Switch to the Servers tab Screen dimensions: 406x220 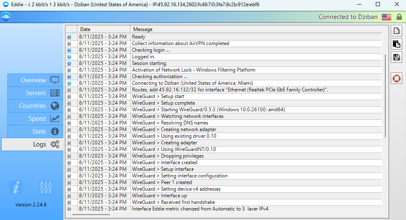pos(36,93)
